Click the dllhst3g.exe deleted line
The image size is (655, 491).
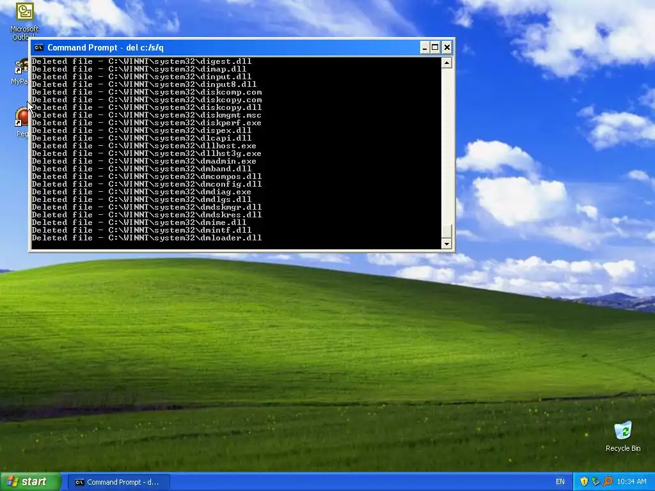(x=147, y=153)
